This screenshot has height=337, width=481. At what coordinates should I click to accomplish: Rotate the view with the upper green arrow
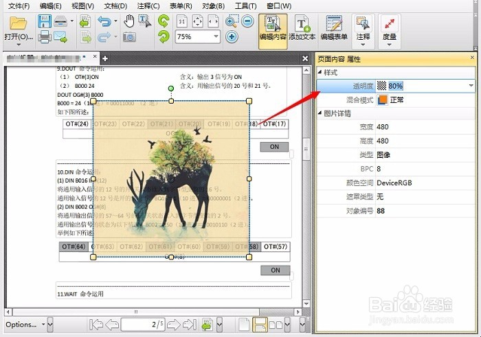pyautogui.click(x=164, y=21)
